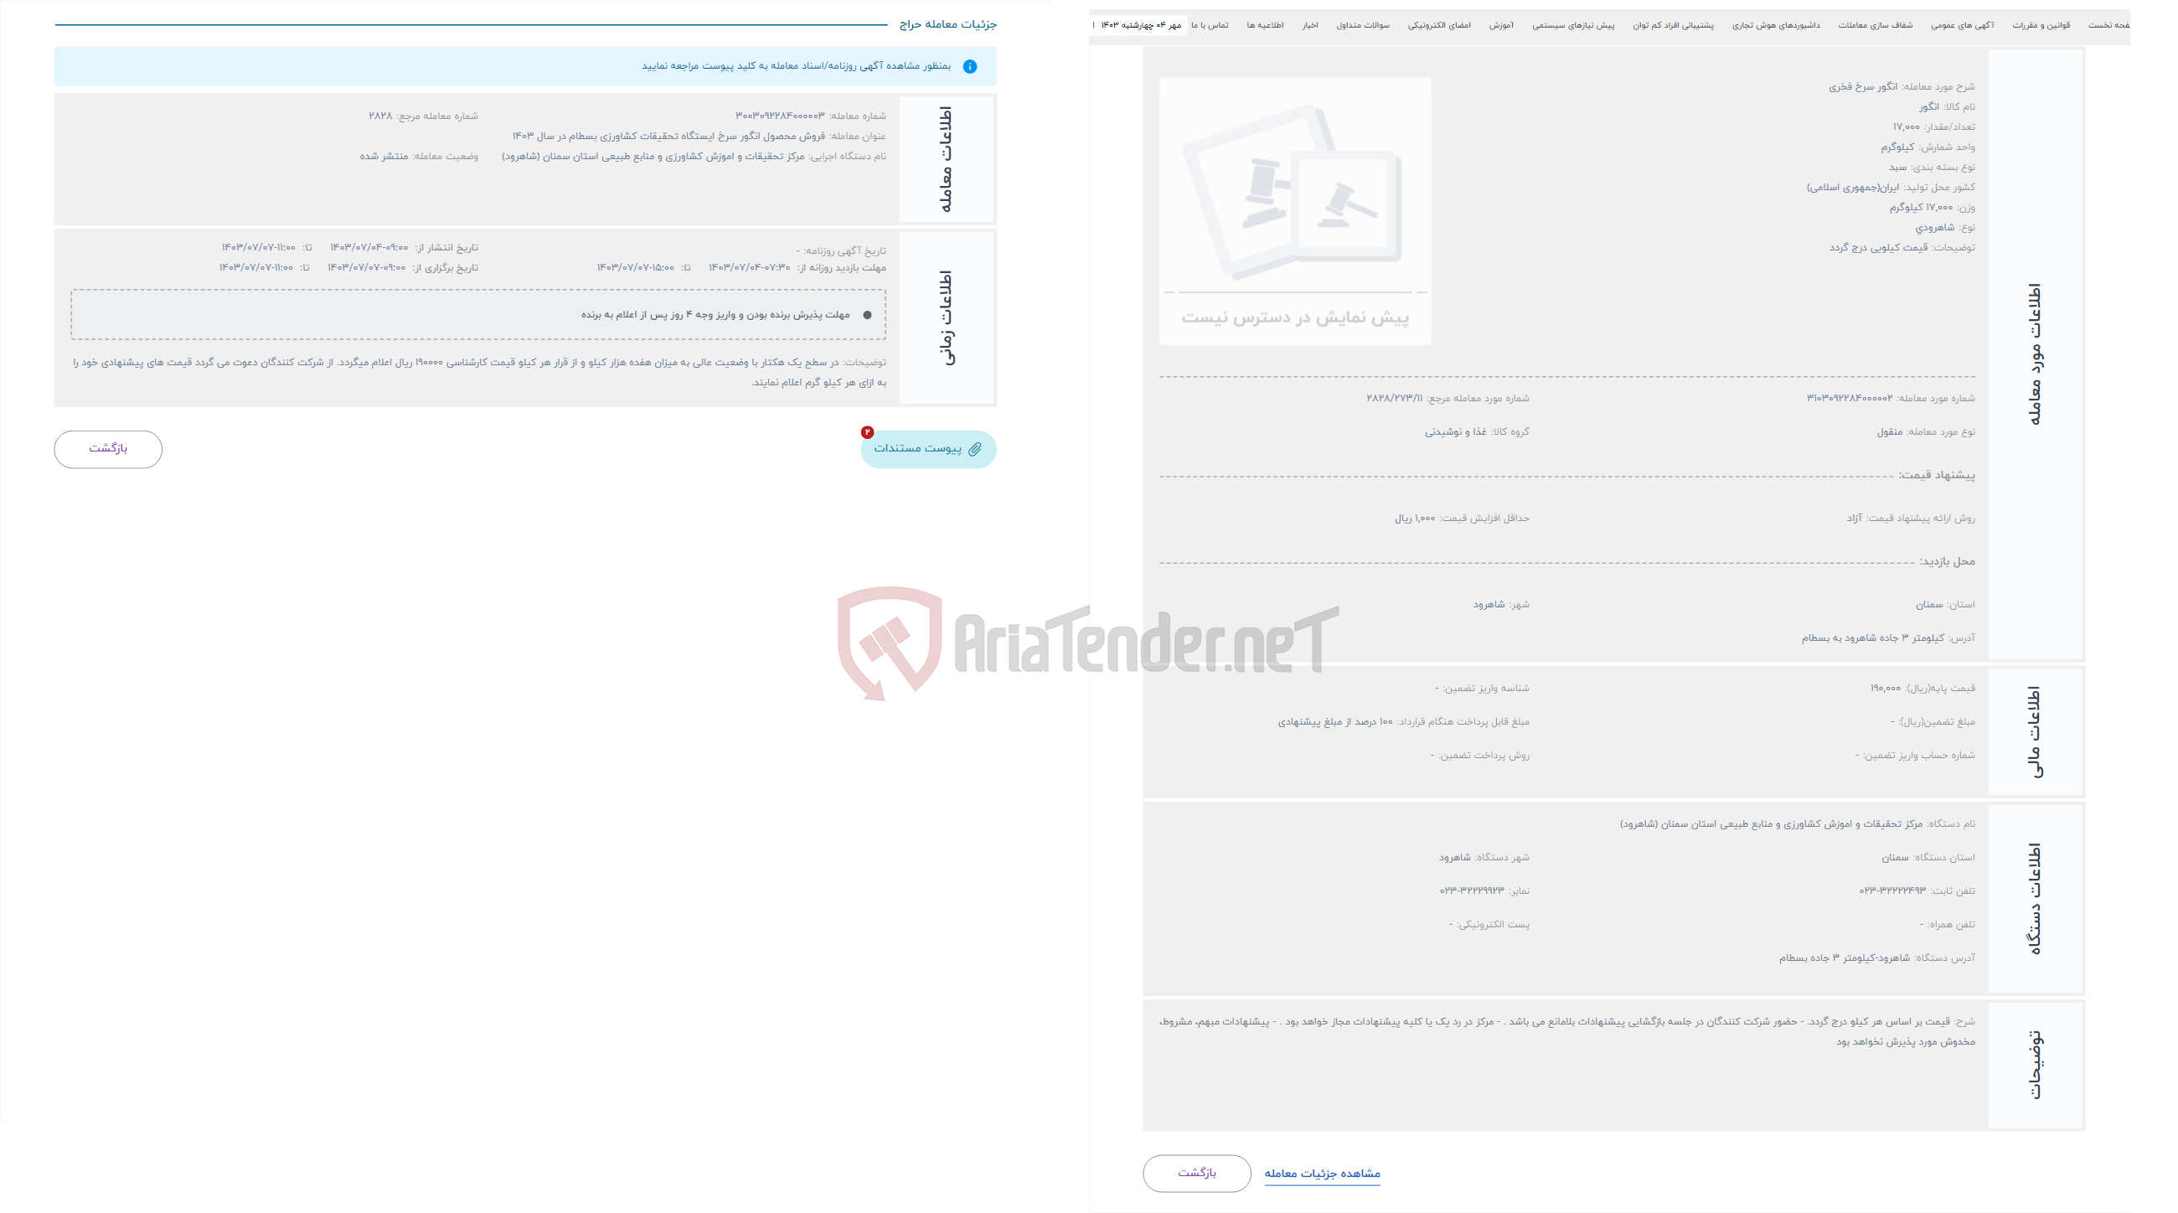Click the paperclip attachment icon
This screenshot has height=1213, width=2178.
click(974, 448)
